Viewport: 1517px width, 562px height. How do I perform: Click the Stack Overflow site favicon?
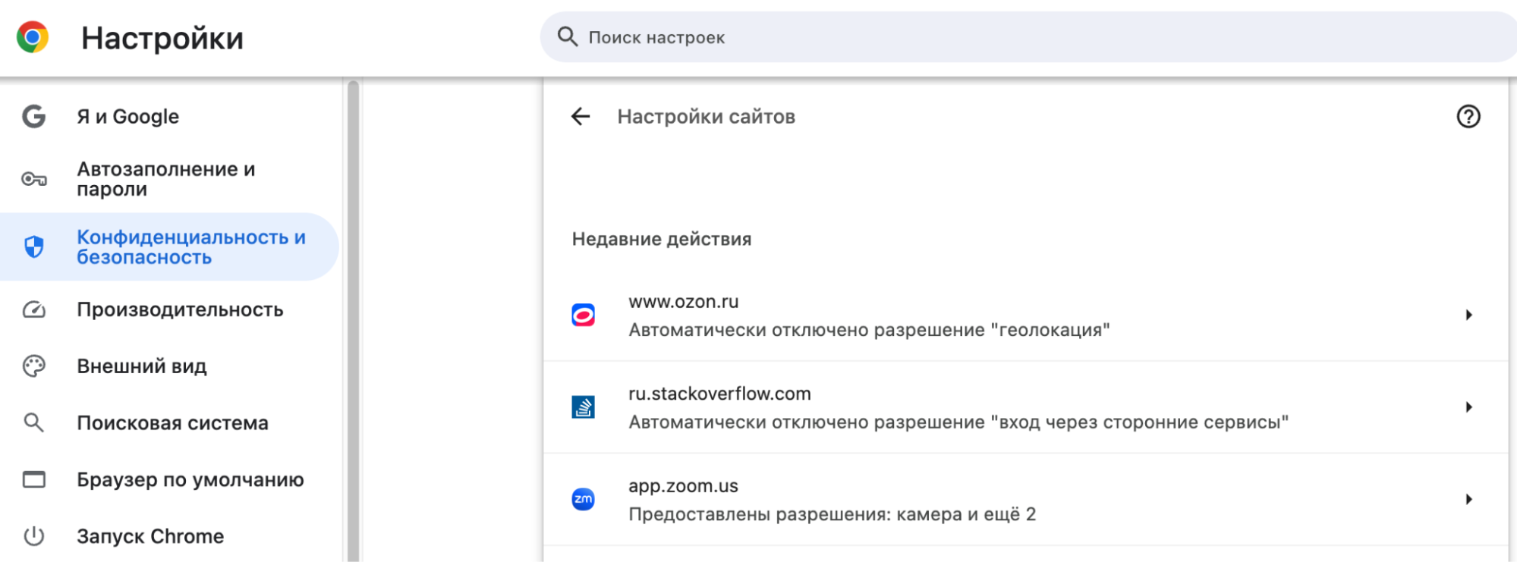click(x=583, y=407)
